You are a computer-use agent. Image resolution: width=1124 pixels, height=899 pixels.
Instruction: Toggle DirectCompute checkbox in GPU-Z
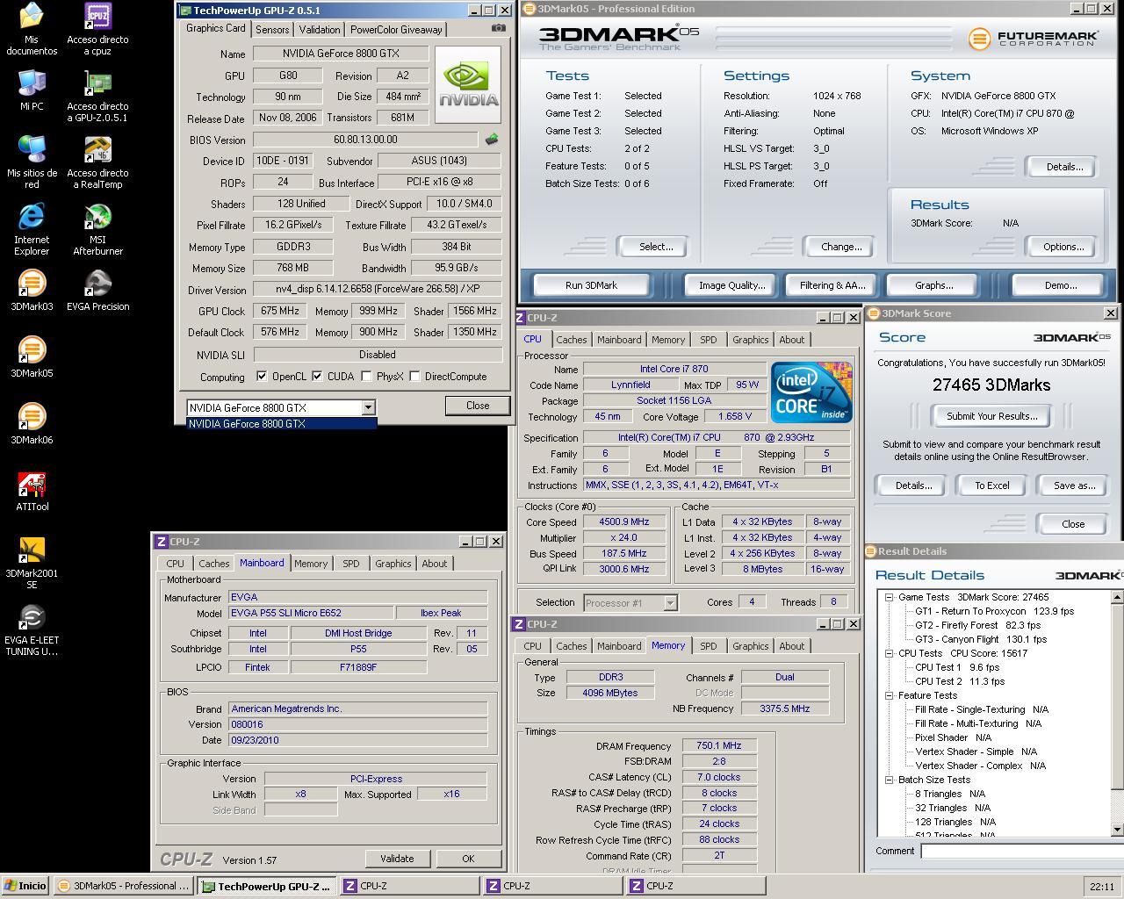tap(414, 376)
